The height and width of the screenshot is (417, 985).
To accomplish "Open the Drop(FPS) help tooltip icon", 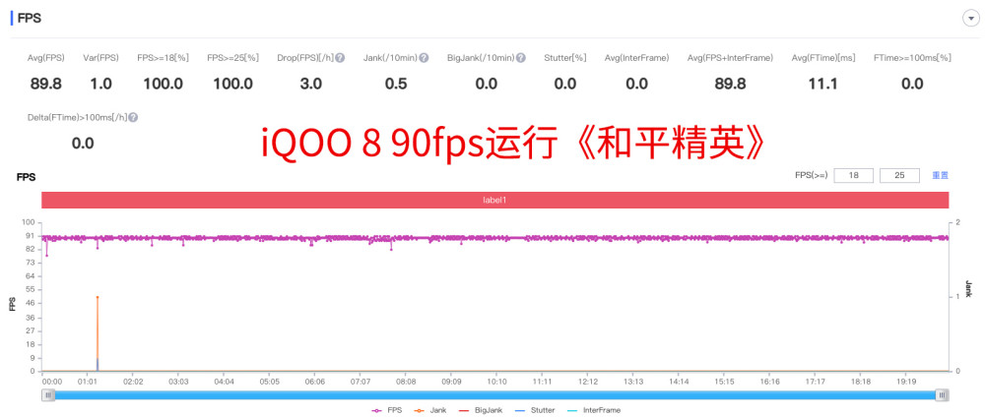I will (x=340, y=58).
